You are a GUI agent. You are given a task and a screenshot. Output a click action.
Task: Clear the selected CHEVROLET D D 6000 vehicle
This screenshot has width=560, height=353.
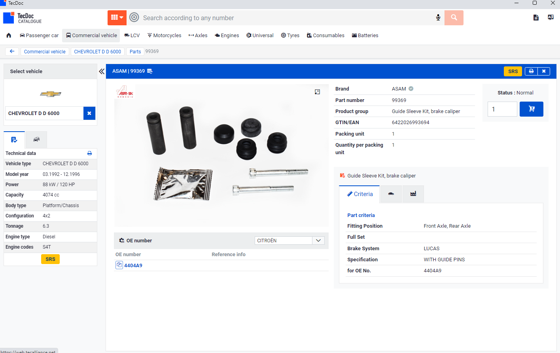tap(89, 113)
